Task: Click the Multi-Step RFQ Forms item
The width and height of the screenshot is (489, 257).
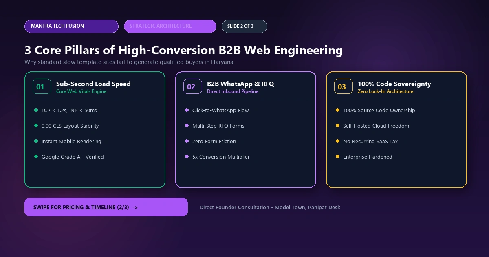Action: [218, 126]
